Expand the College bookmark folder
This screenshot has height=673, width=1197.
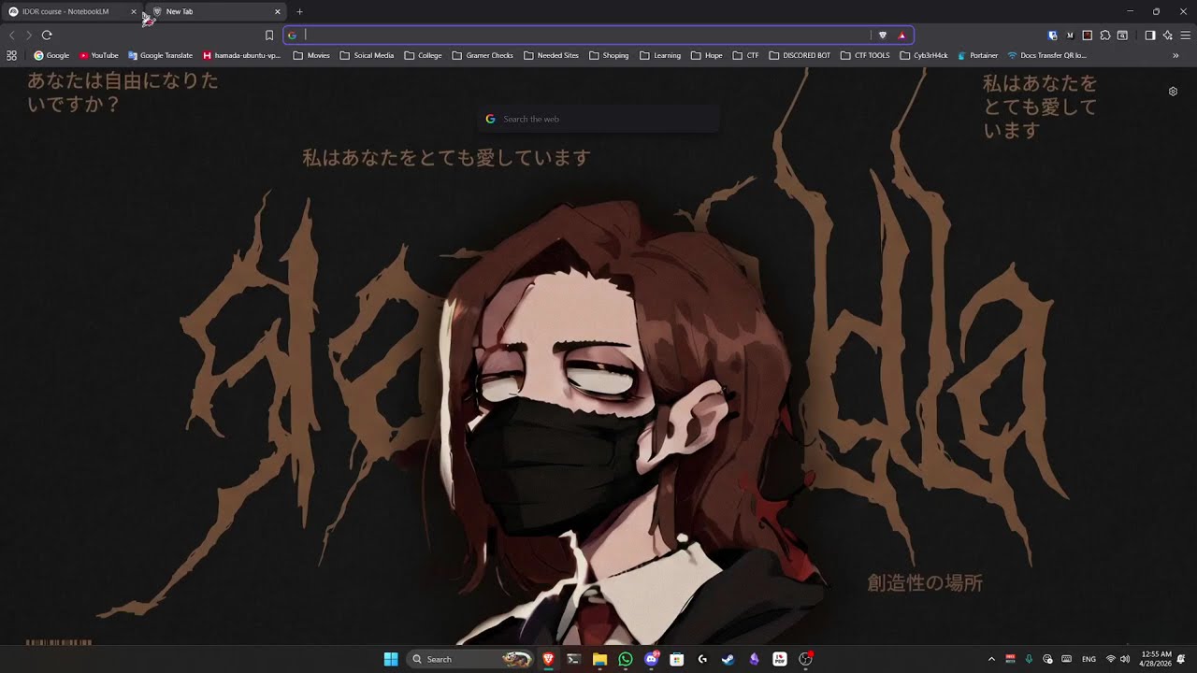pos(423,55)
